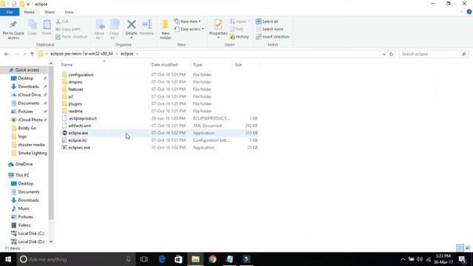
Task: Click the eclipse breadcrumb segment
Action: pos(127,54)
